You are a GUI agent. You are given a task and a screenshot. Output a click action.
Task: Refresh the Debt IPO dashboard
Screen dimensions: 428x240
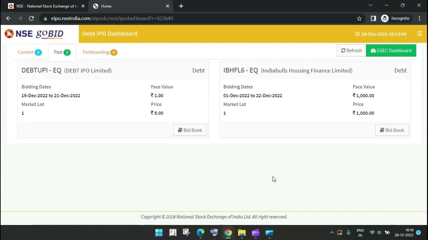pyautogui.click(x=351, y=50)
